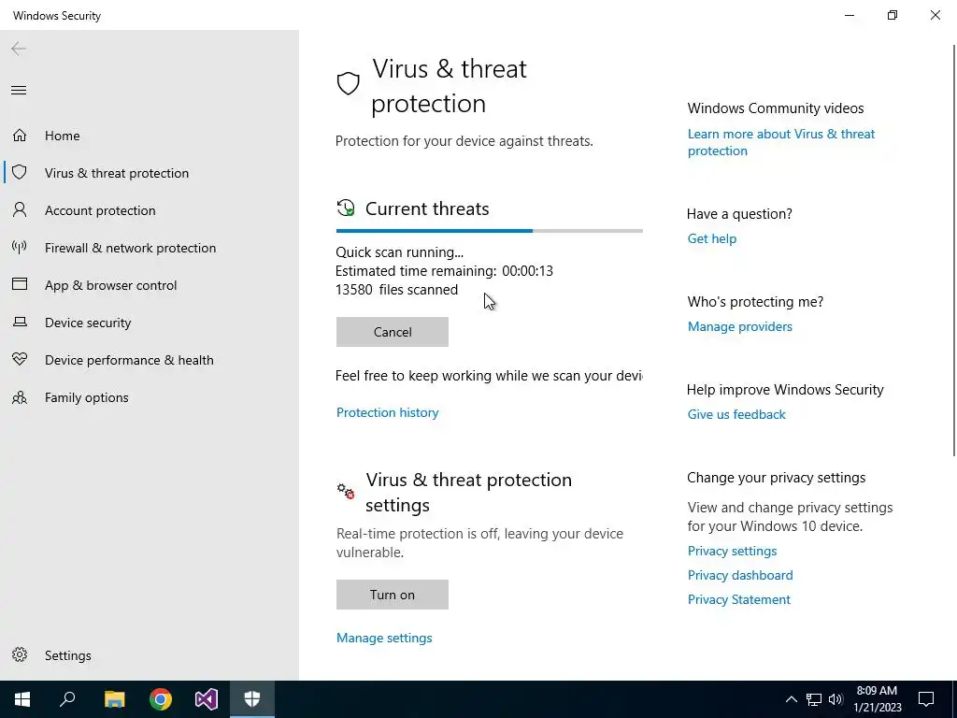Click the quick scan progress bar
Viewport: 957px width, 718px height.
pyautogui.click(x=489, y=231)
